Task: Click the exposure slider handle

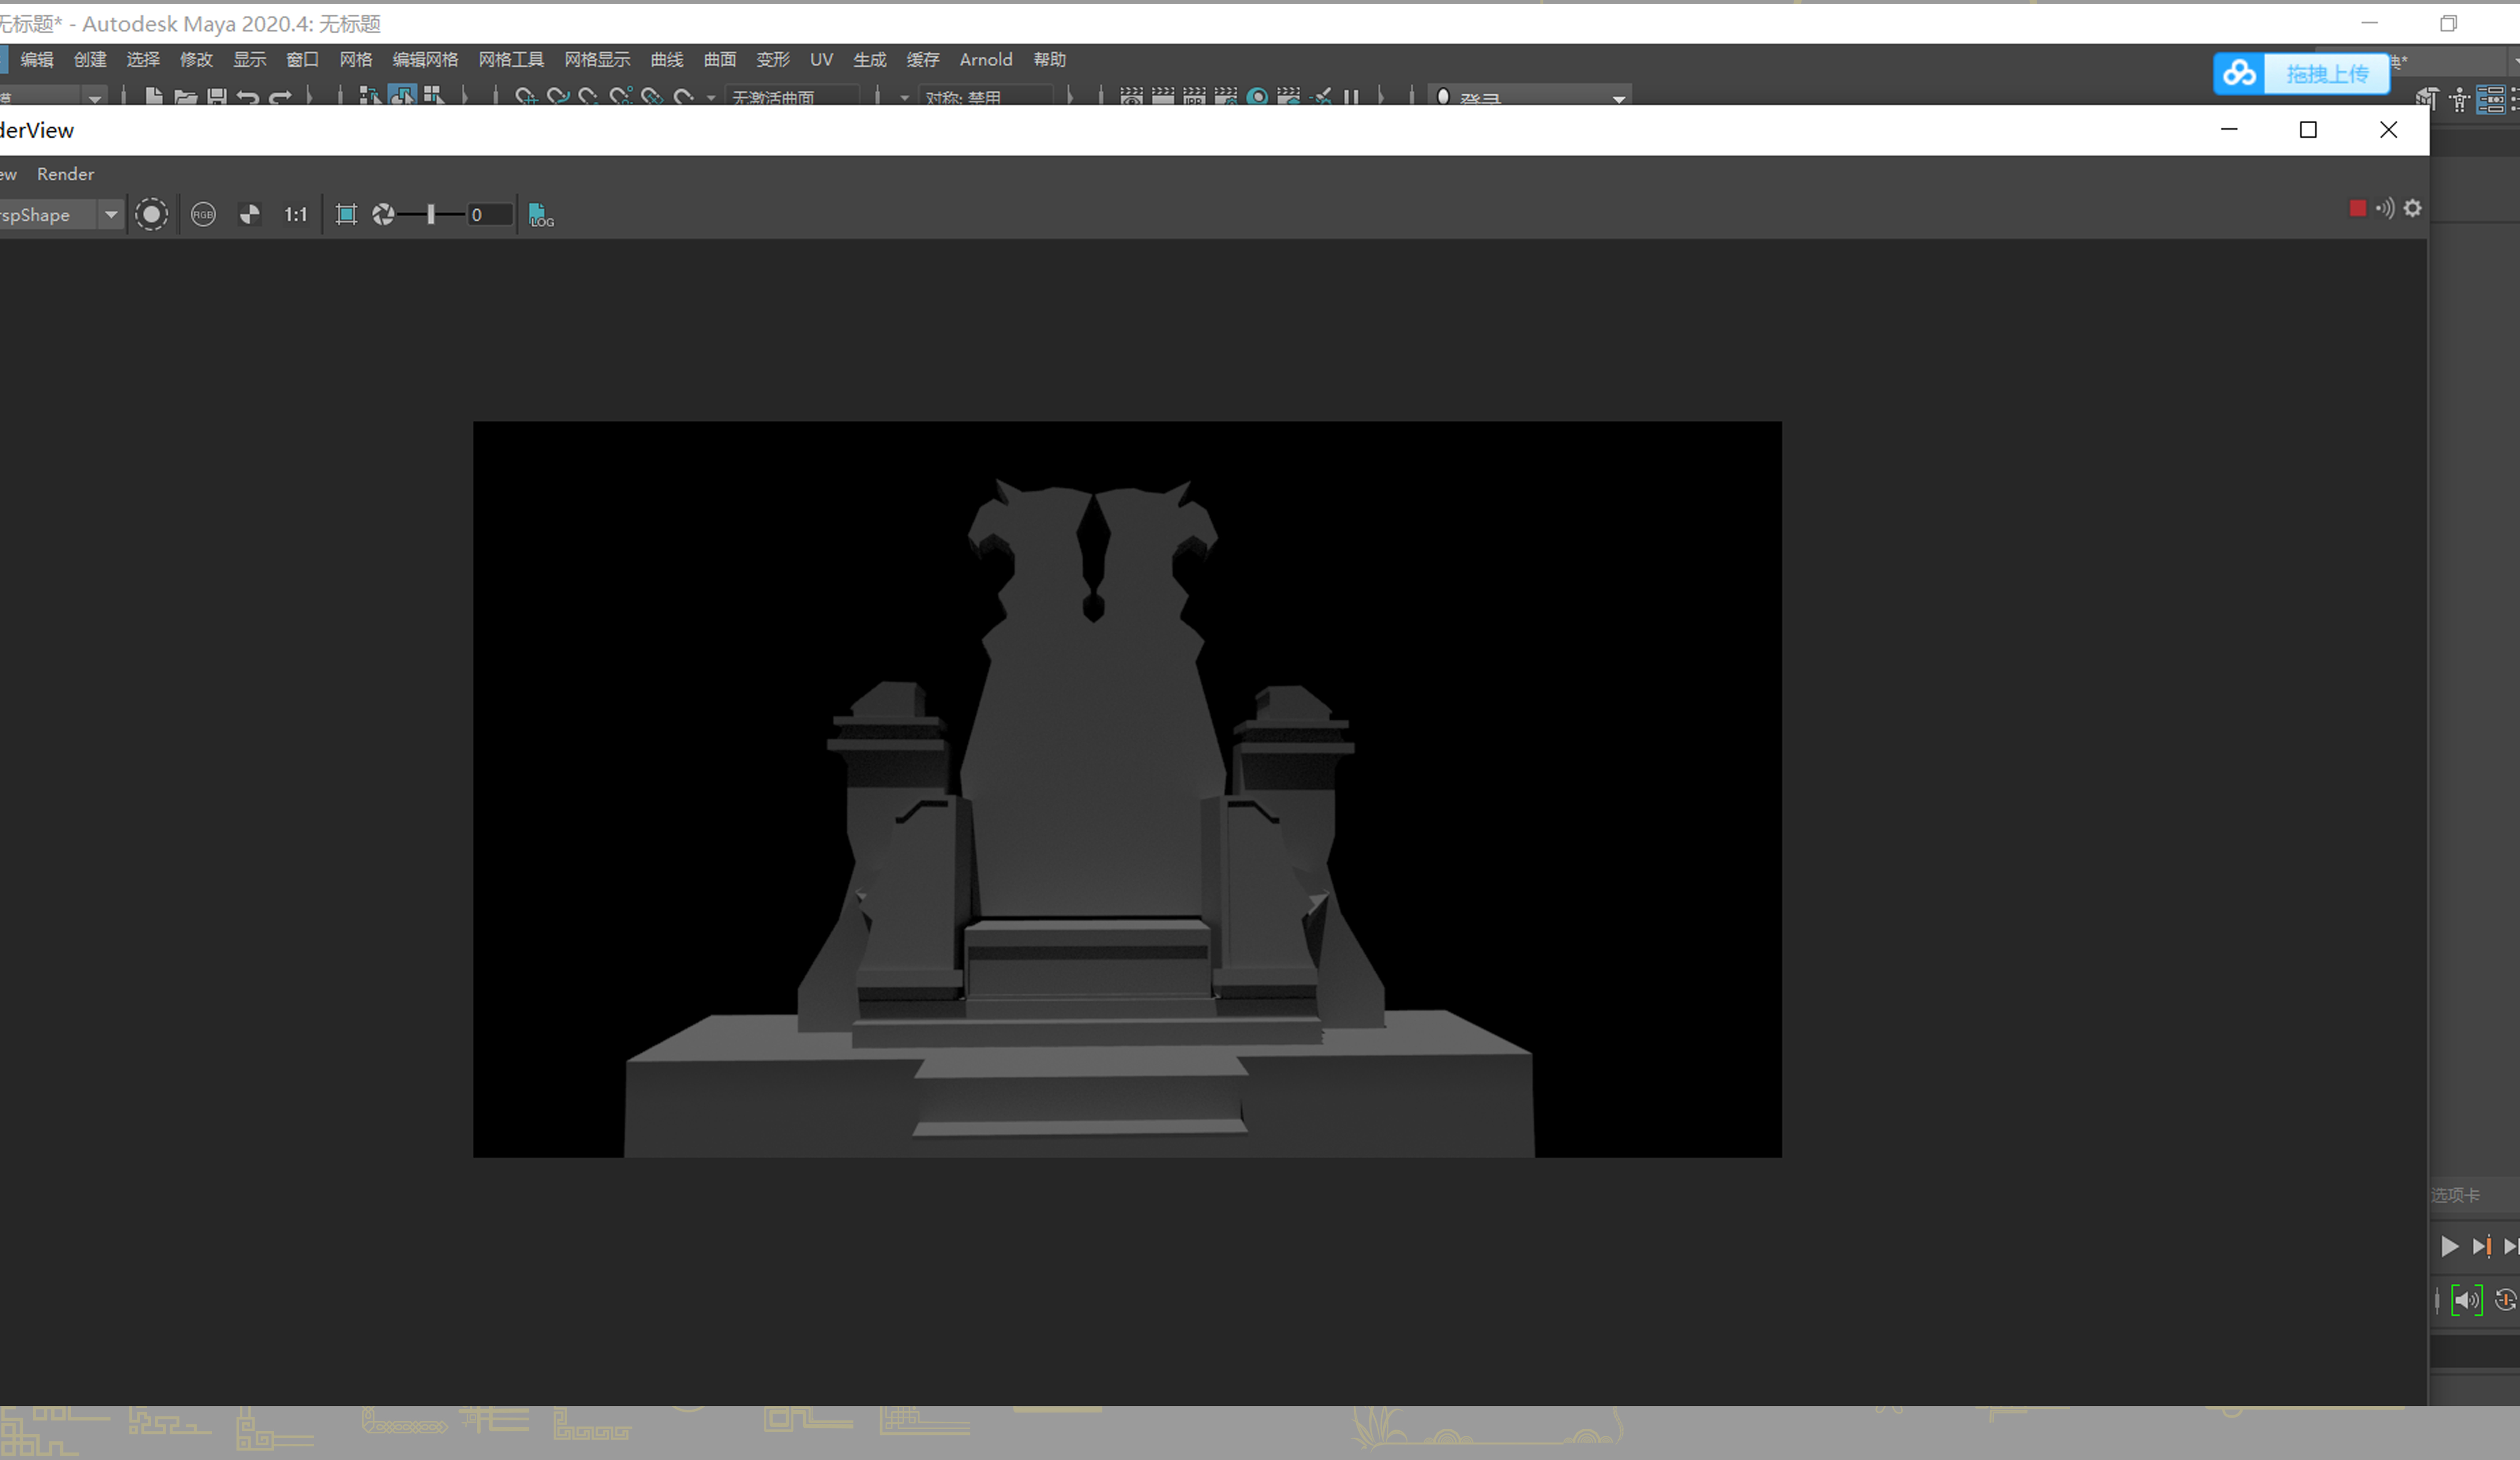Action: 431,214
